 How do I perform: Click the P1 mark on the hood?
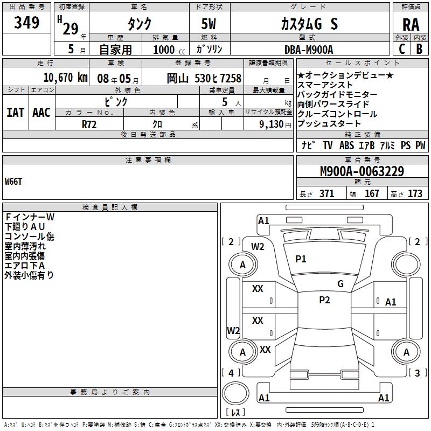301,259
